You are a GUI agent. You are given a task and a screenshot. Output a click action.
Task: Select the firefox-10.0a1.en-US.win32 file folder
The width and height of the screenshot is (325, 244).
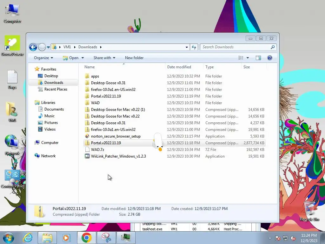[113, 89]
